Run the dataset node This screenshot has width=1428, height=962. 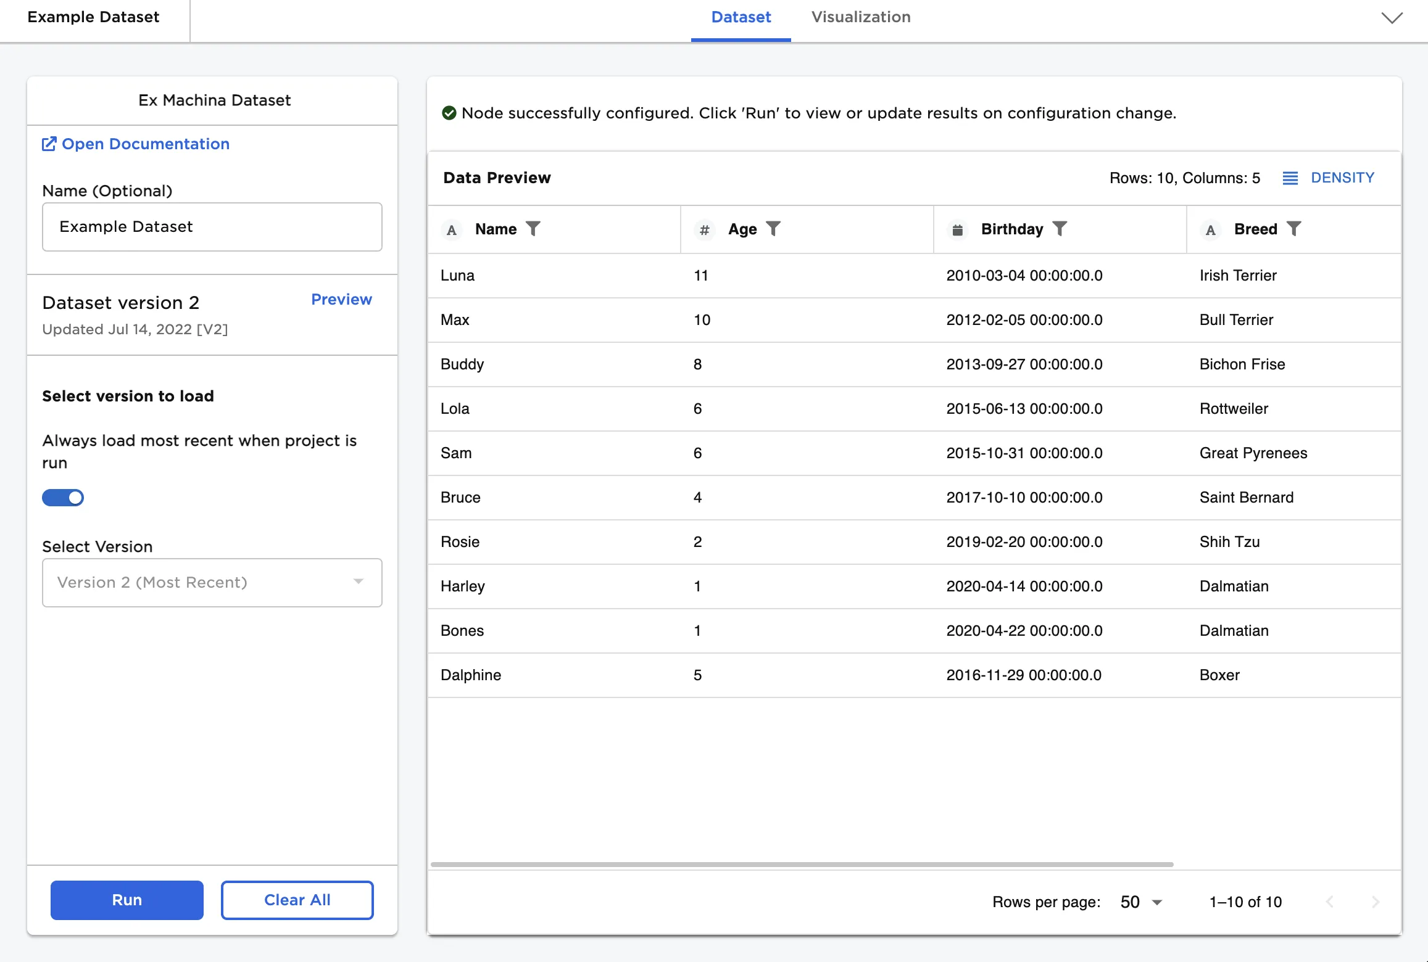127,900
